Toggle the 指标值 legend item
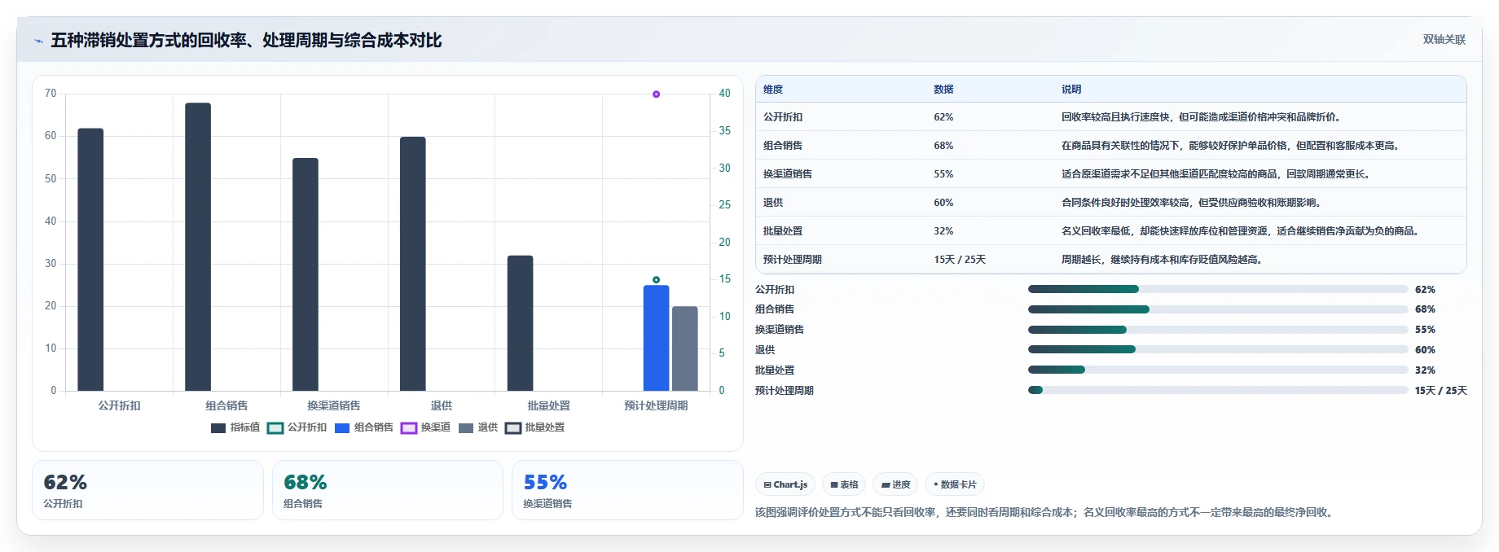This screenshot has height=552, width=1499. click(x=235, y=427)
